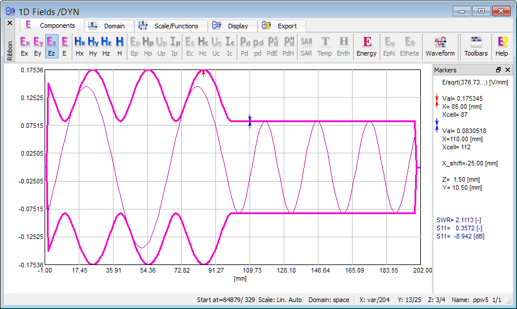Click the red marker on the plot
This screenshot has height=309, width=517.
(204, 73)
